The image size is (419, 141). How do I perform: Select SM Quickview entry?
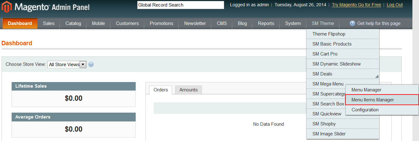coord(327,114)
